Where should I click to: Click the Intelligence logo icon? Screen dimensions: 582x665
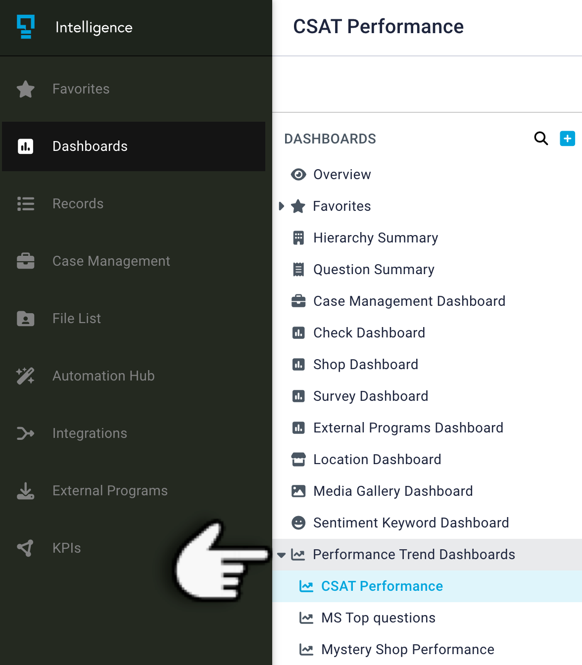pos(26,27)
